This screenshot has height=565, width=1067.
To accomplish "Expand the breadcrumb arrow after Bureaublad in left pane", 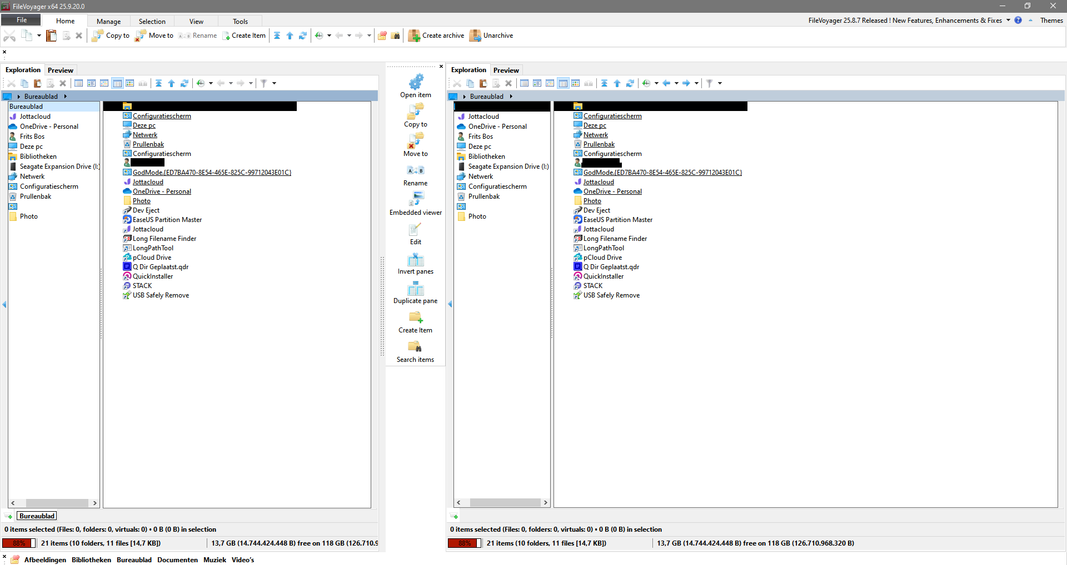I will (66, 97).
